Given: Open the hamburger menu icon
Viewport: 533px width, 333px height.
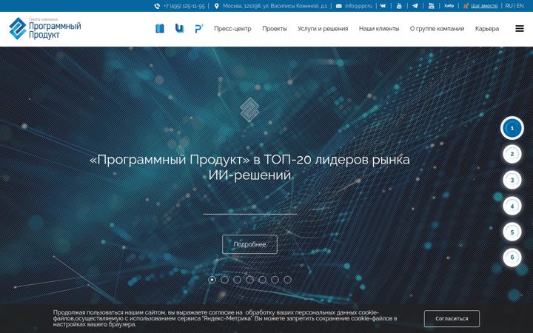Looking at the screenshot, I should (520, 29).
